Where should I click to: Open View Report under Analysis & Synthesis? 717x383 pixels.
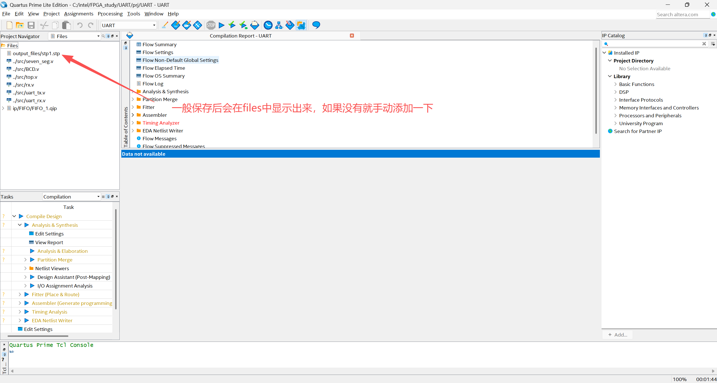coord(49,242)
